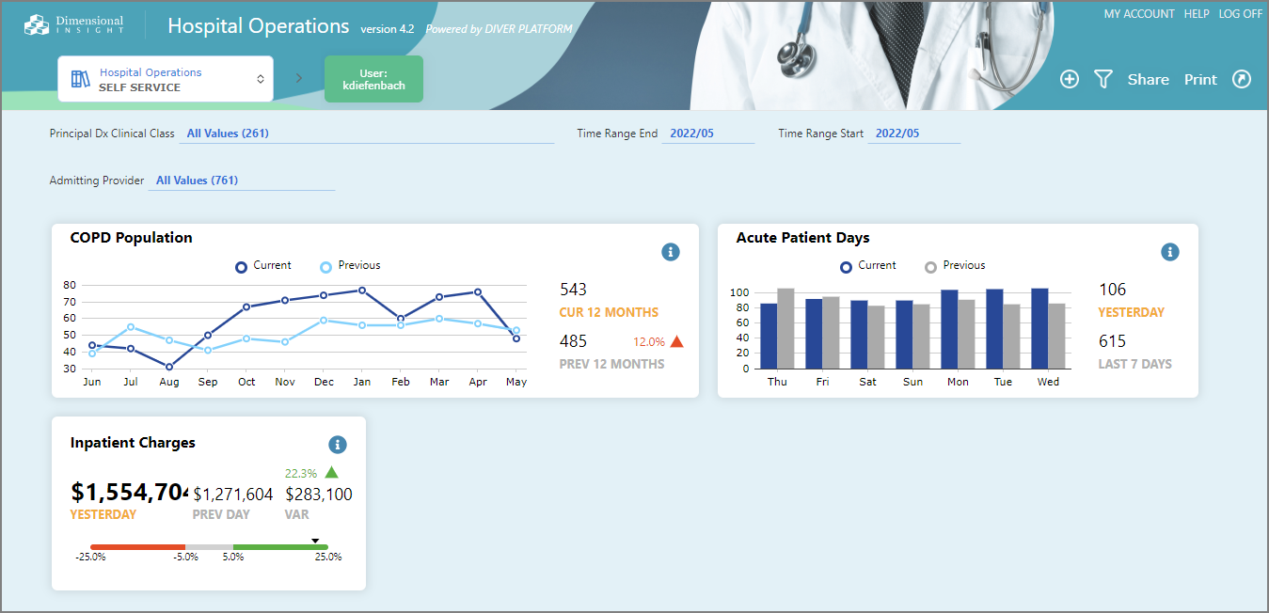The image size is (1269, 613).
Task: Toggle Previous series in COPD Population legend
Action: pos(350,266)
